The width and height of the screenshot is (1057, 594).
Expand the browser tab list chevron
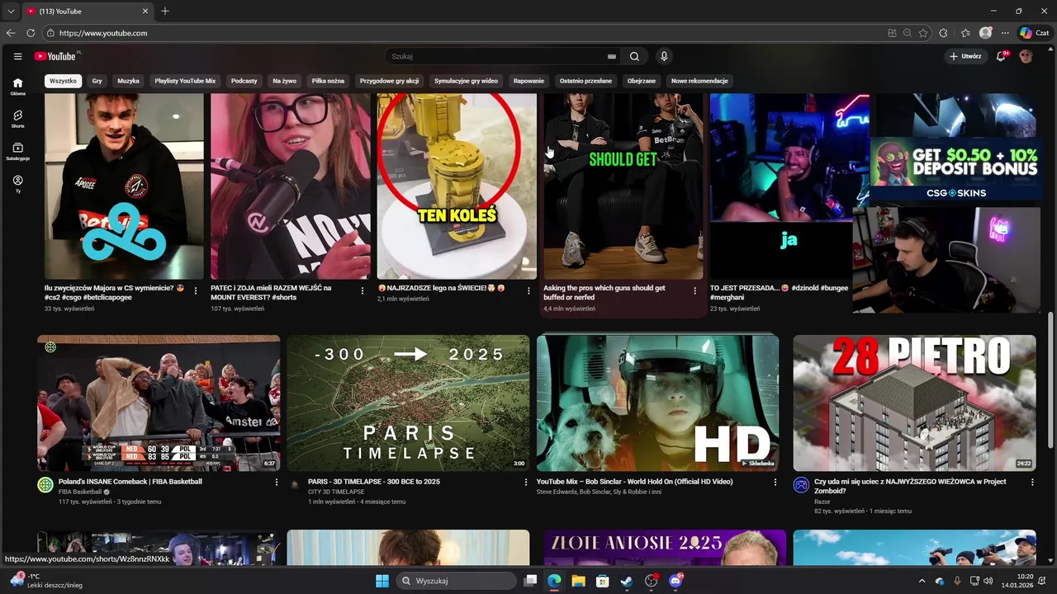[x=11, y=11]
